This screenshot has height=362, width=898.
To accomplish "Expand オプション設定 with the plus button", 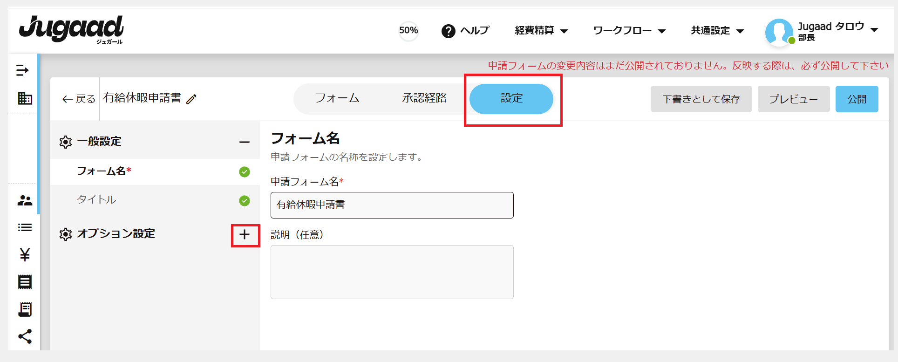I will pos(245,234).
